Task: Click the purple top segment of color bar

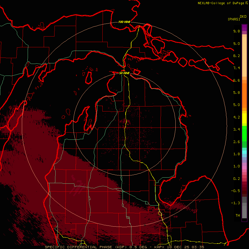Action: pos(244,28)
